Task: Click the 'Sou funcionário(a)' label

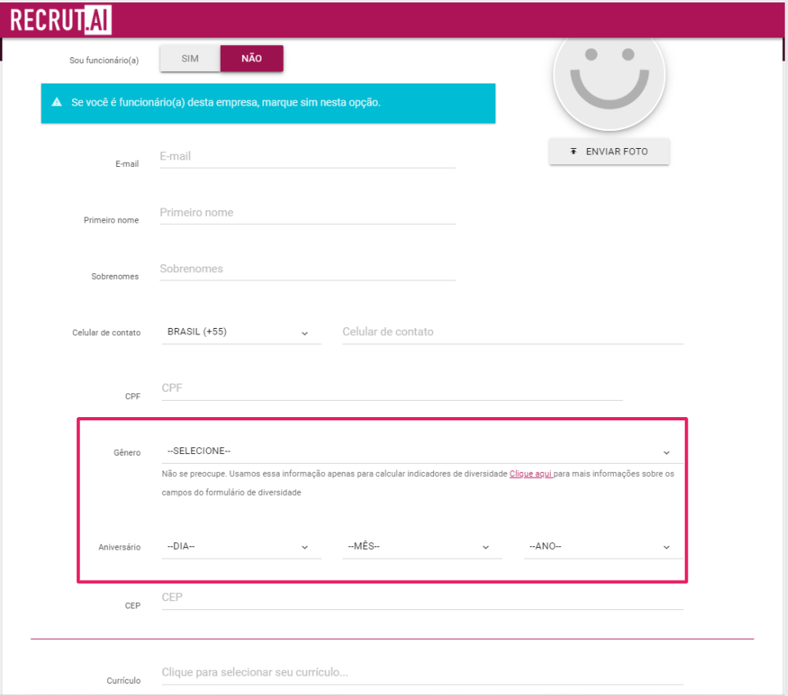Action: 104,61
